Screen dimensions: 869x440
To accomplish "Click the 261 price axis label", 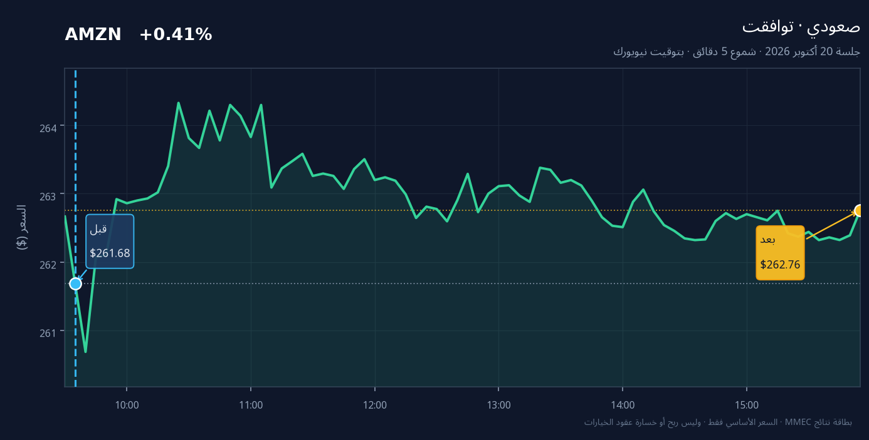I will 48,332.
